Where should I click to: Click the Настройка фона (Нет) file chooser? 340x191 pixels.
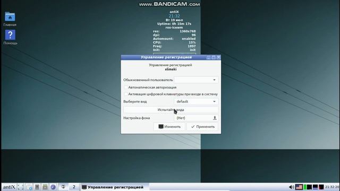coord(196,118)
